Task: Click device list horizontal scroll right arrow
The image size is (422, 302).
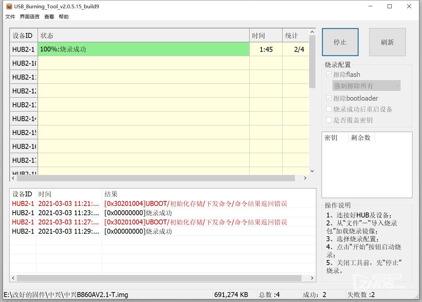Action: 305,178
